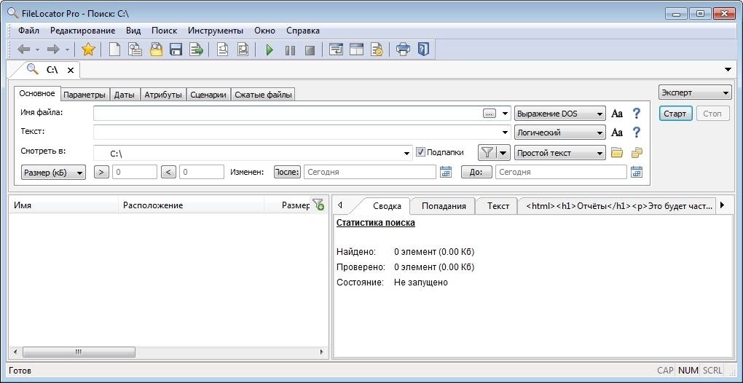Open the Логический expression type dropdown

point(560,133)
